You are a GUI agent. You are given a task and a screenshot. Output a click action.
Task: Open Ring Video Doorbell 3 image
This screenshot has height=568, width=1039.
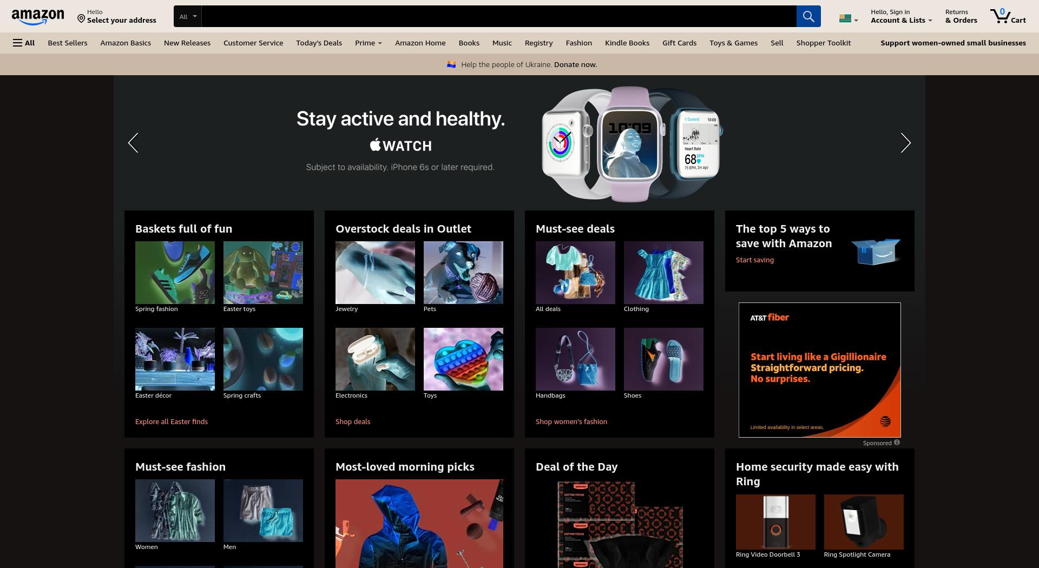pos(775,522)
